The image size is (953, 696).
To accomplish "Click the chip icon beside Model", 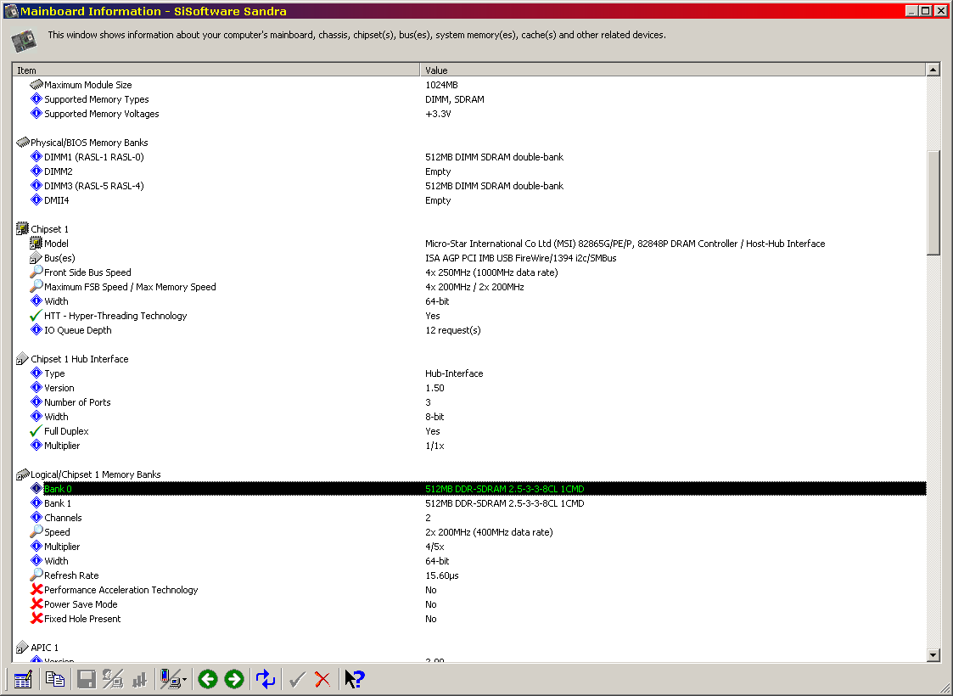I will [36, 243].
